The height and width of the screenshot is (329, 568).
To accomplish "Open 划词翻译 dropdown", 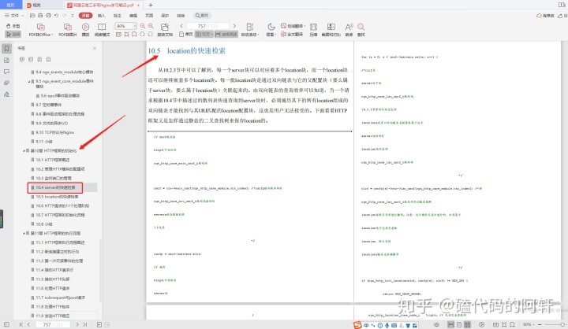I will [293, 26].
